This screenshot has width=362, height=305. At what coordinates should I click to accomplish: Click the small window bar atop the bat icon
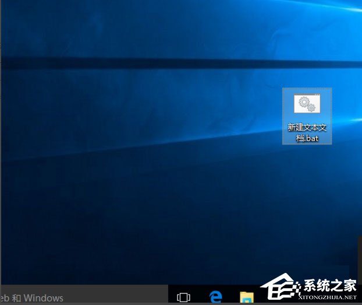click(307, 95)
